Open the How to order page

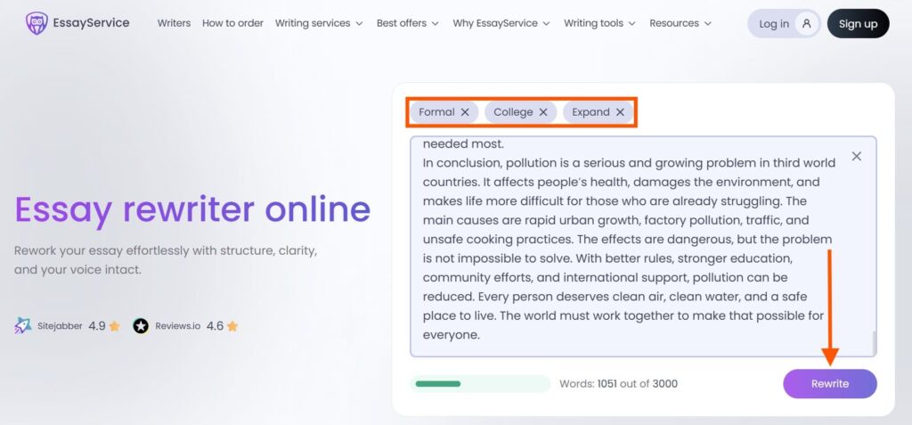pos(232,23)
